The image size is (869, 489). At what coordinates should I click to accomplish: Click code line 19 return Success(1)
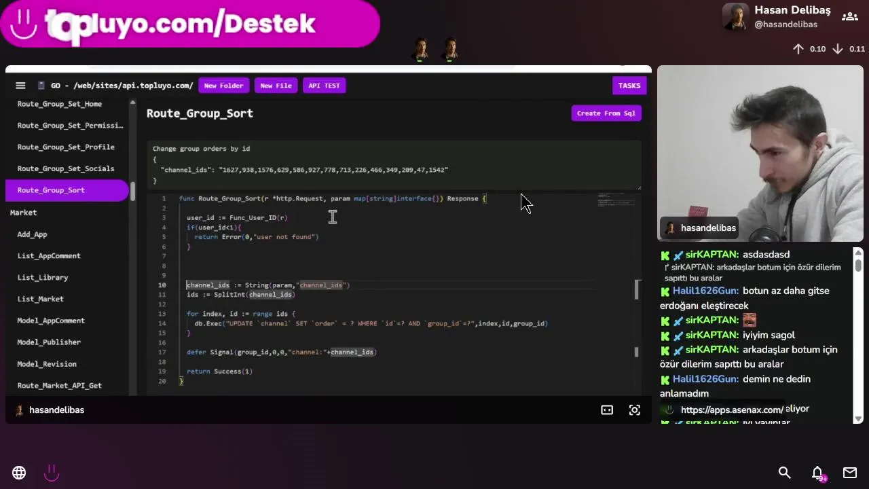(219, 372)
